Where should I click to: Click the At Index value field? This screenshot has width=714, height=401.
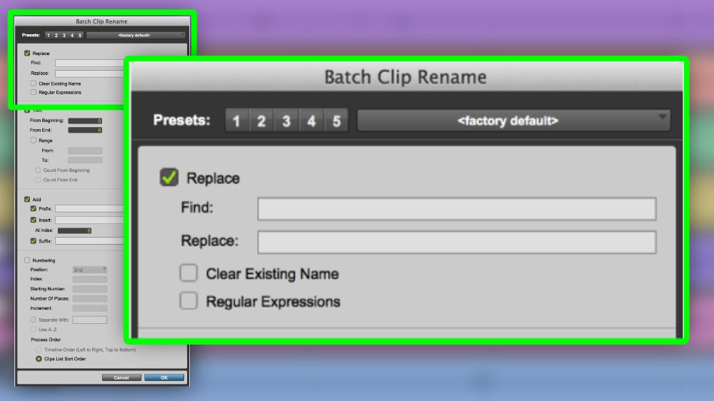(75, 230)
